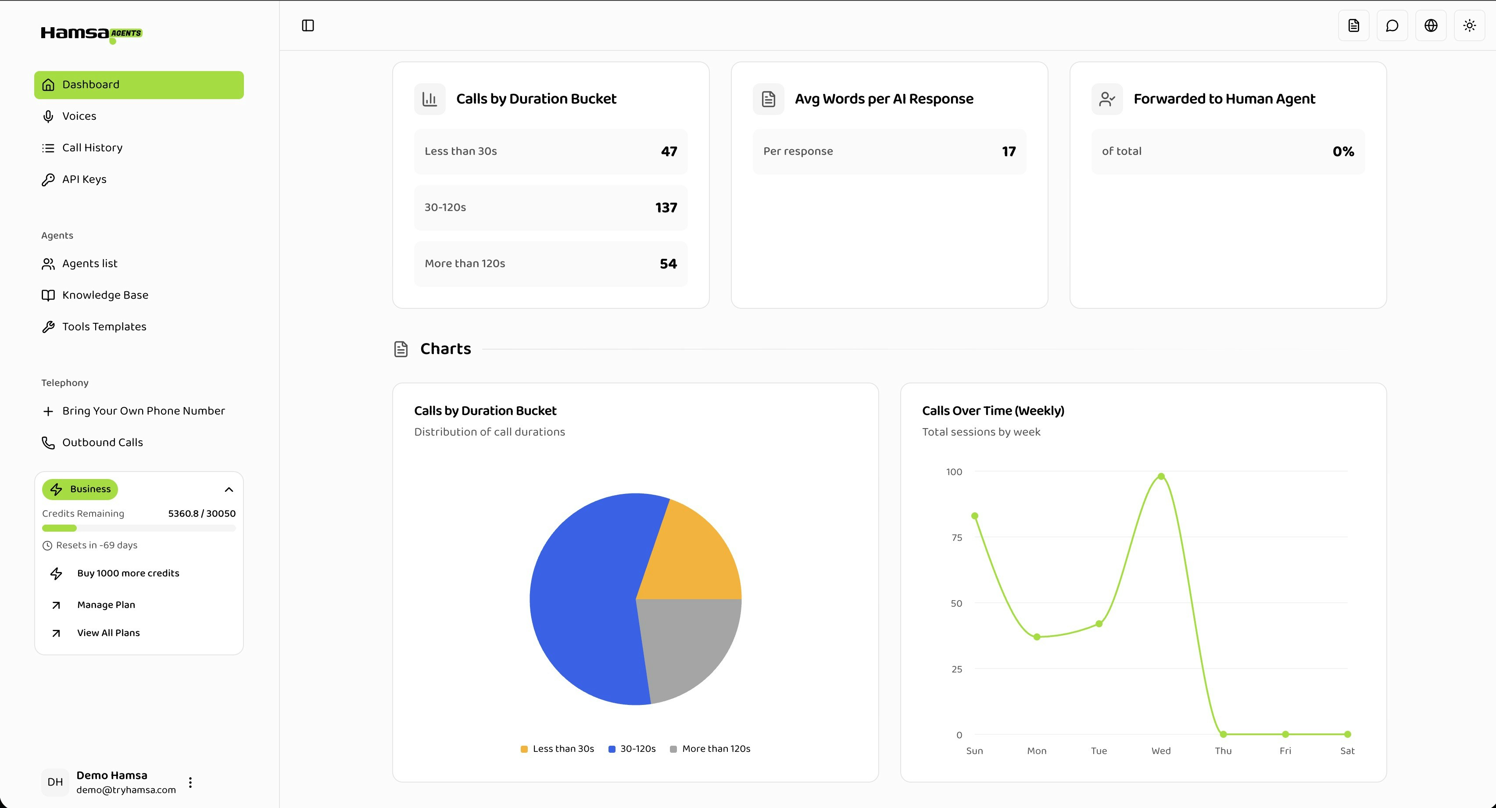Click the Credits Remaining progress bar
1496x808 pixels.
[x=138, y=528]
